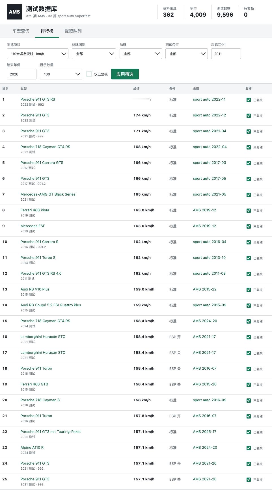Enable the 仅已复核 checkbox
The height and width of the screenshot is (490, 272).
click(x=89, y=74)
